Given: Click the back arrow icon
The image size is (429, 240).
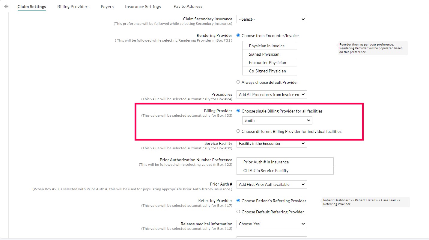Looking at the screenshot, I should tap(6, 6).
